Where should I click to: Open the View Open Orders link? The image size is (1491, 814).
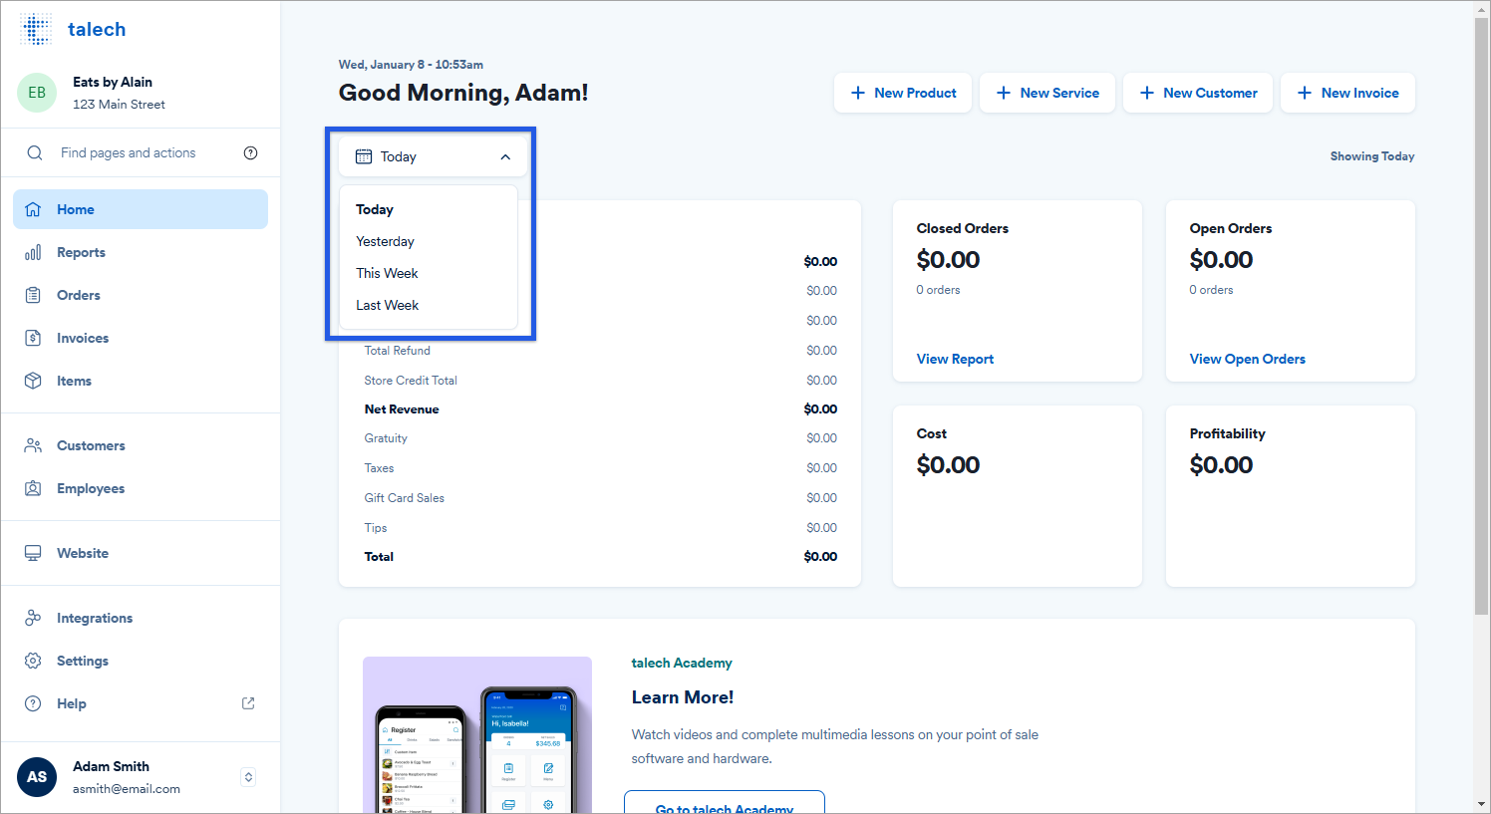tap(1247, 360)
